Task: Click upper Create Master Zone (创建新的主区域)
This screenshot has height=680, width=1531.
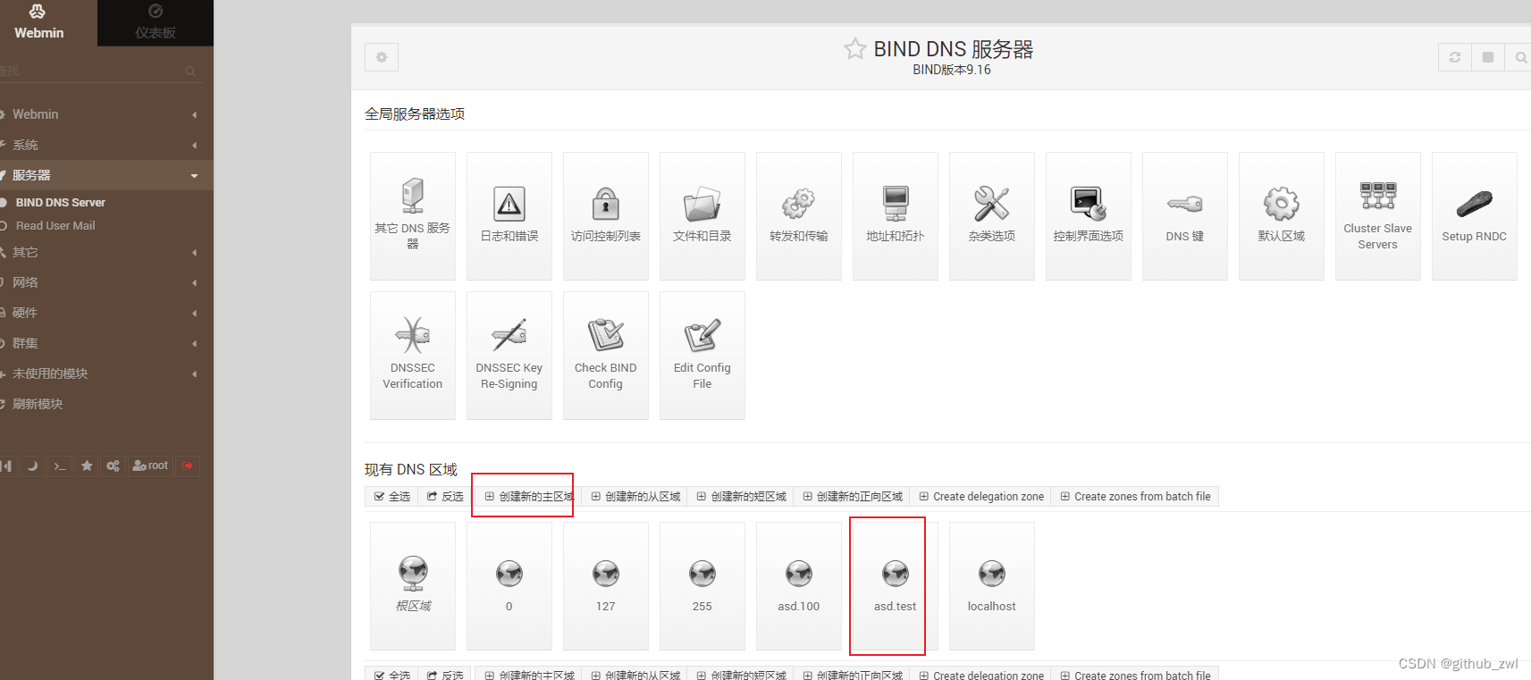Action: (x=528, y=497)
